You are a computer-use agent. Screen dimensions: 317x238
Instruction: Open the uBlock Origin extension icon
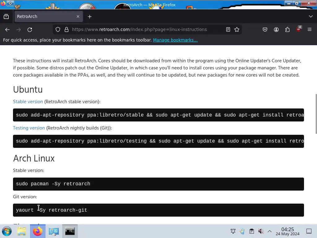[x=298, y=29]
